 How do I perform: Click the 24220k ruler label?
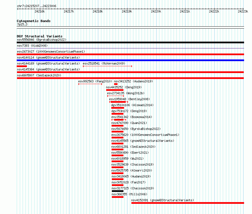(x=156, y=11)
